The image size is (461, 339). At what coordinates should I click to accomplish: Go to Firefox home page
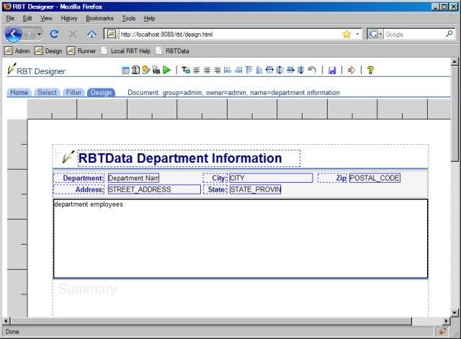tap(91, 35)
